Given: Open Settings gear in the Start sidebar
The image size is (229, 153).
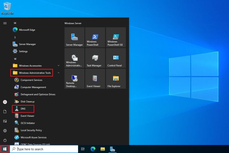Looking at the screenshot, I should pyautogui.click(x=5, y=131).
